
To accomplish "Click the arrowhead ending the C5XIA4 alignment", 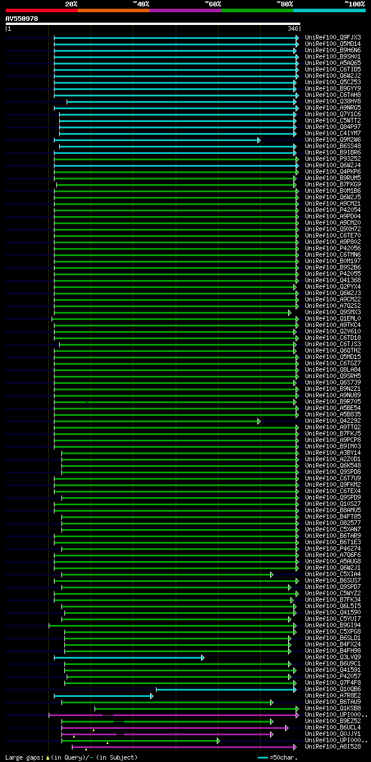I will pos(272,574).
